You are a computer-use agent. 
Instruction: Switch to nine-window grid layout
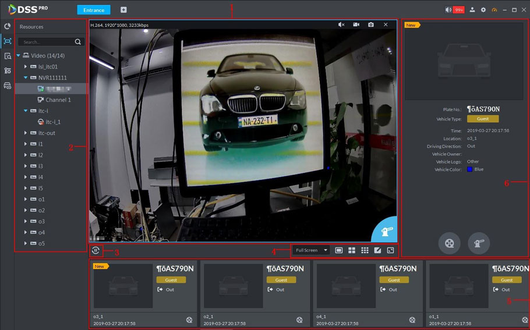coord(365,250)
